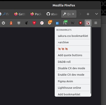Screen dimensions: 106x105
Task: Switch to the Gett Firefox tab
Action: [x=20, y=14]
